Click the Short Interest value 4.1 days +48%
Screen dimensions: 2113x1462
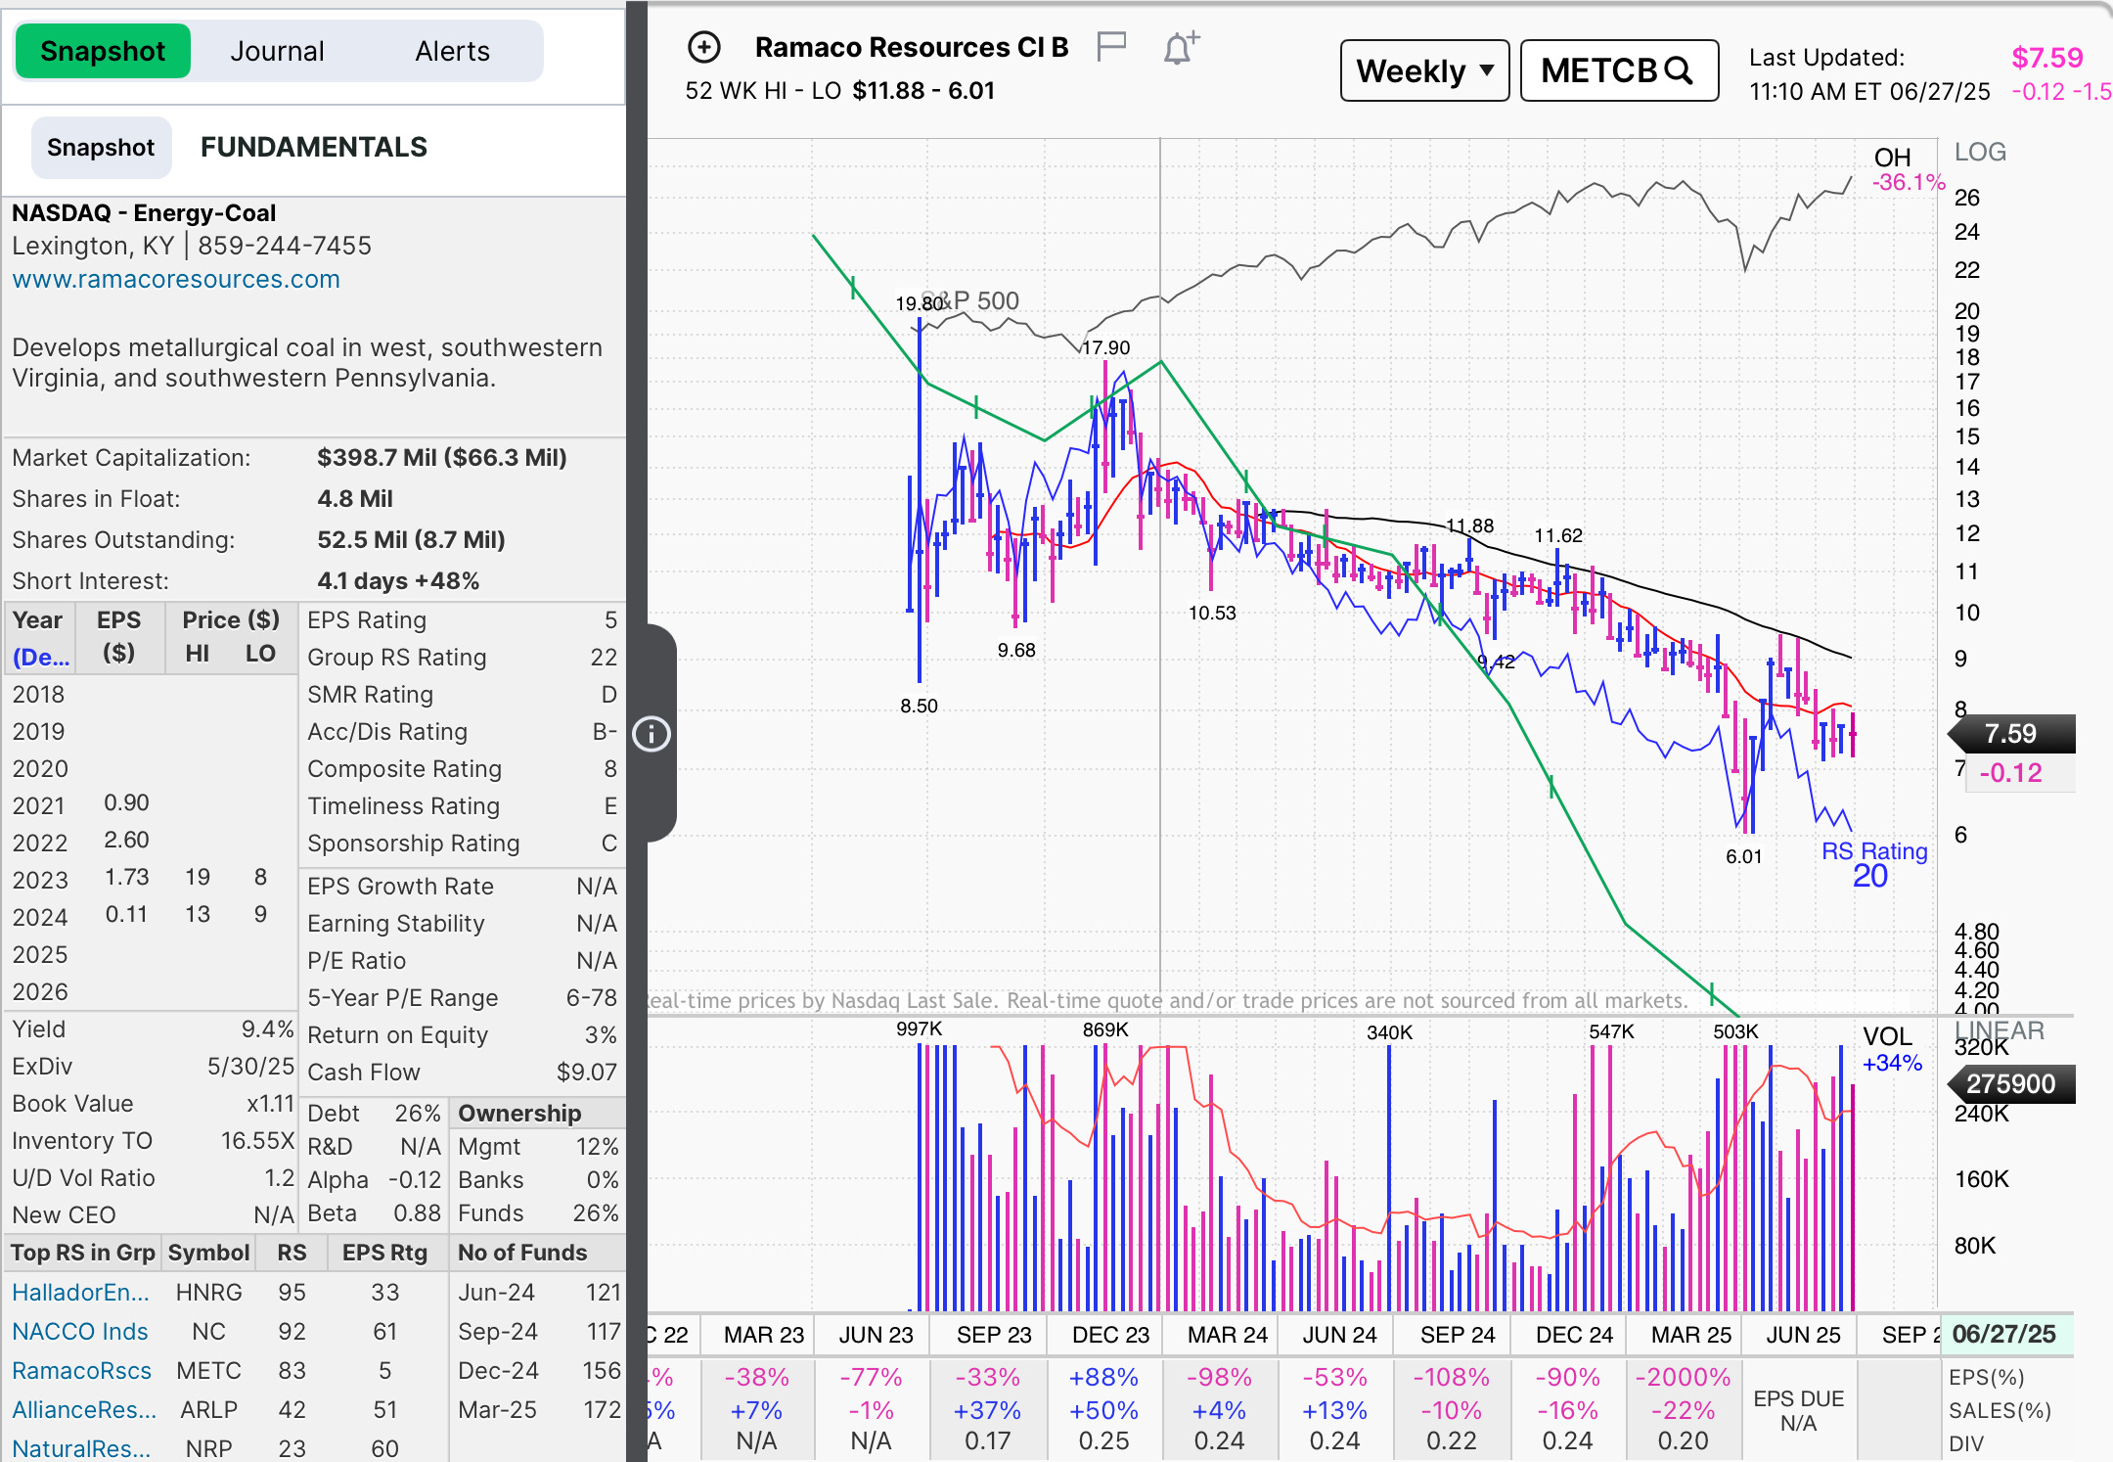click(x=398, y=581)
